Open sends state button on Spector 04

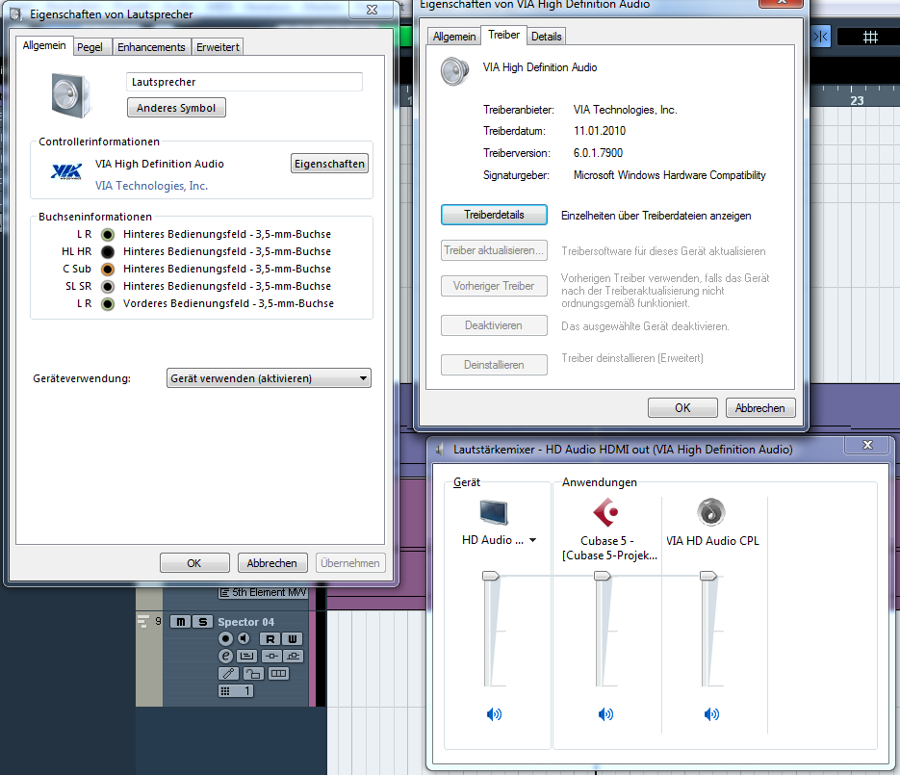coord(293,657)
